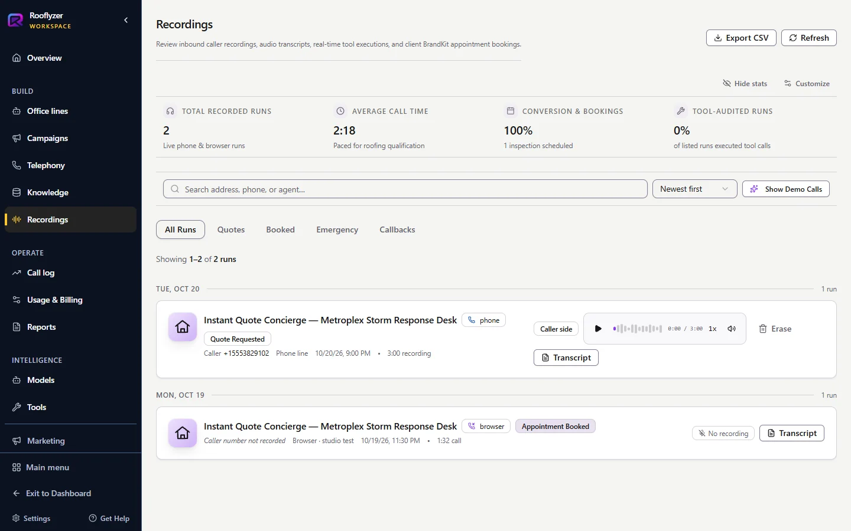Select the All Runs tab
Viewport: 851px width, 531px height.
coord(180,230)
